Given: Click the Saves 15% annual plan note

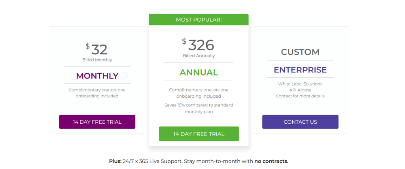Looking at the screenshot, I should pos(199,108).
